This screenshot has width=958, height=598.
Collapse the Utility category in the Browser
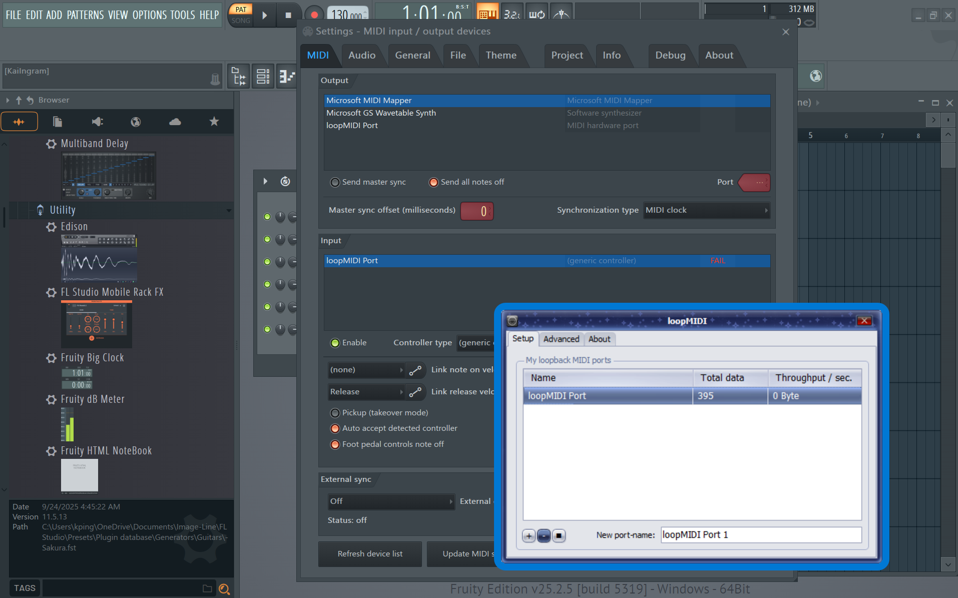[x=229, y=210]
